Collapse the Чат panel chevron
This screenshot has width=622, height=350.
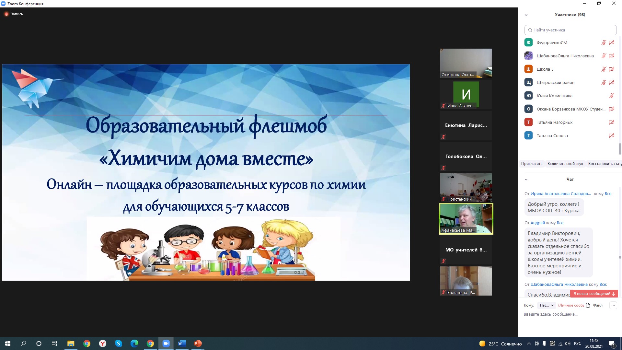526,180
